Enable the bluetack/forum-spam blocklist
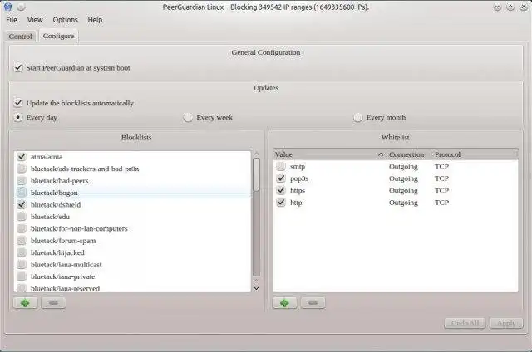 (22, 241)
